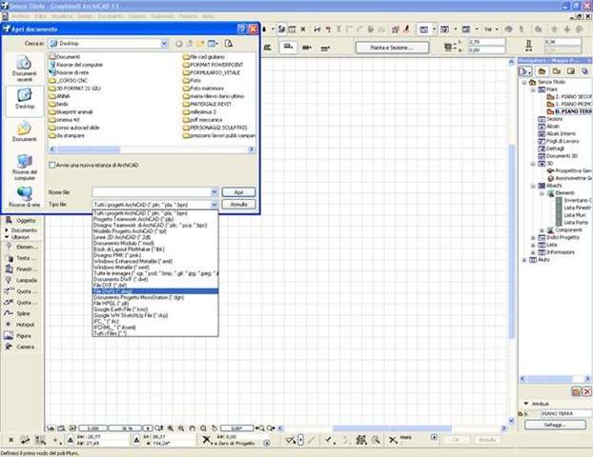Open Pianta e Sezione settings button
Image resolution: width=593 pixels, height=457 pixels.
392,48
